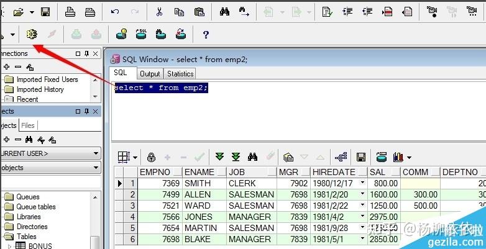Open the dropdown arrow next to open folder

coord(32,12)
